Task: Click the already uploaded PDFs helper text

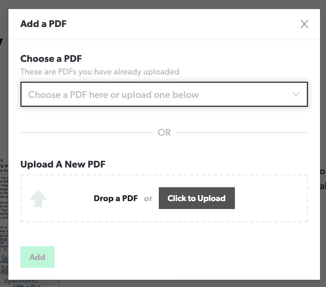Action: click(100, 72)
